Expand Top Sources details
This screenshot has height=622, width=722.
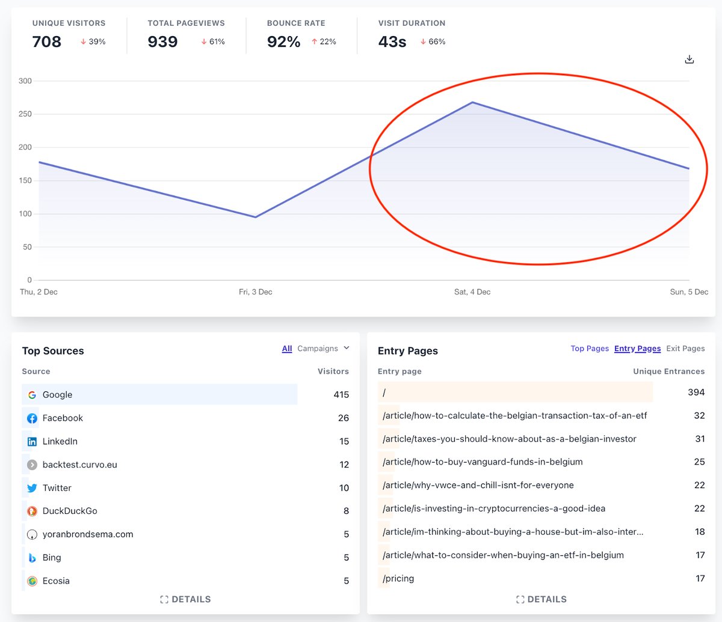click(185, 599)
